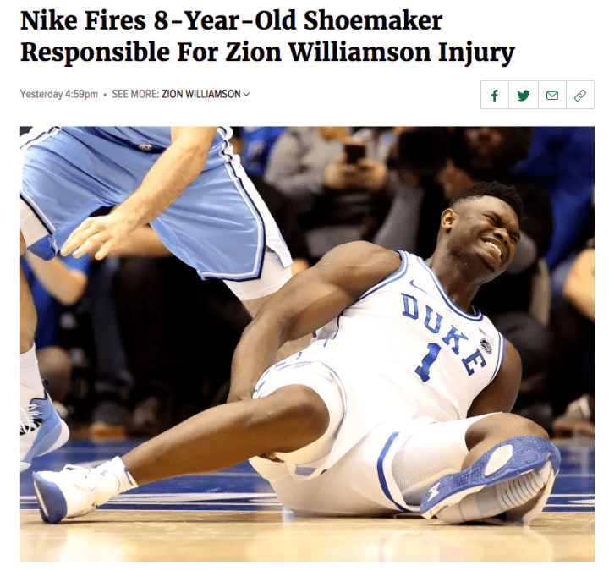Click the publication time below the headline
Viewport: 609px width, 571px height.
(59, 95)
